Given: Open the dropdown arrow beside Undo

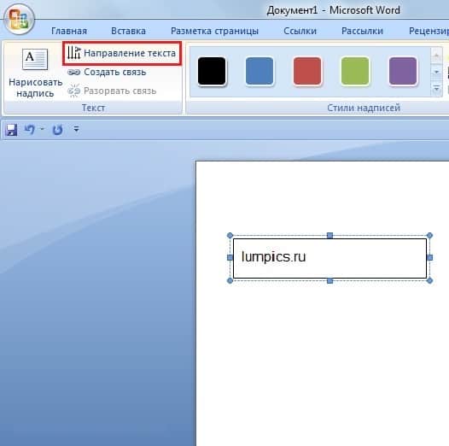Looking at the screenshot, I should [x=42, y=129].
